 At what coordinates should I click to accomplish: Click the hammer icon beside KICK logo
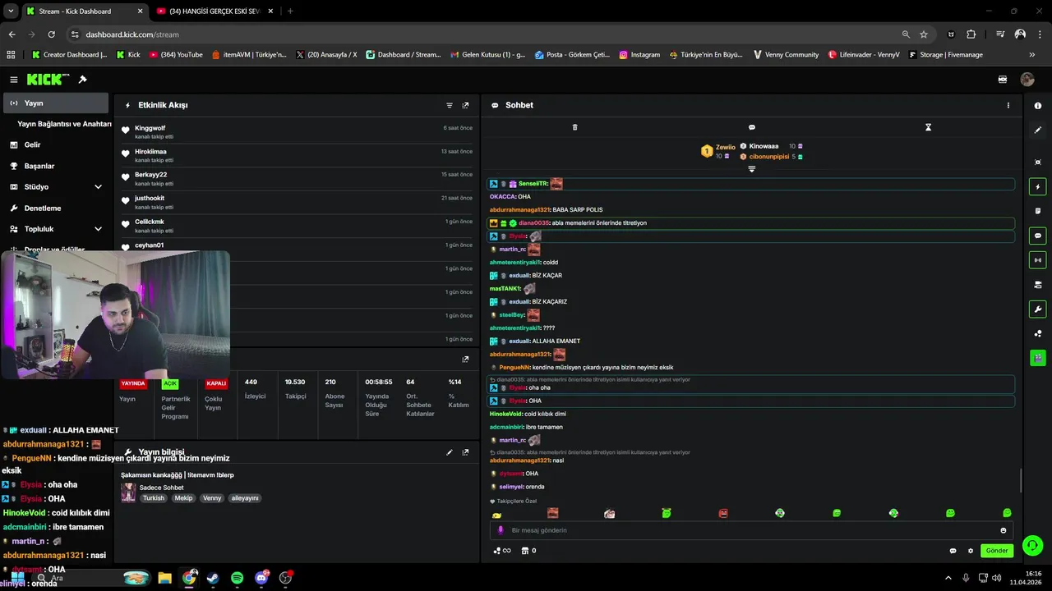click(x=83, y=80)
